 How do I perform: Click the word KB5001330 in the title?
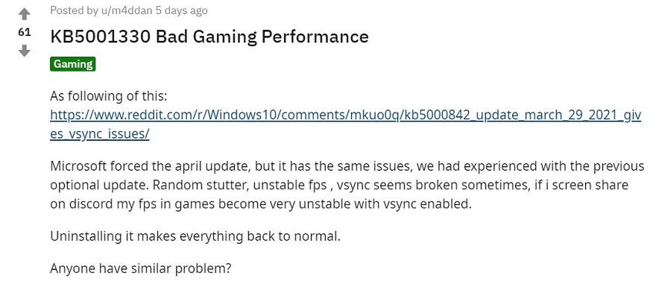pos(101,37)
